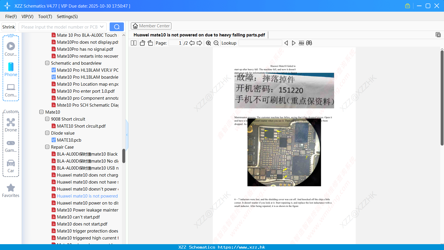Click the model number or PCB input field
This screenshot has height=250, width=444.
59,27
